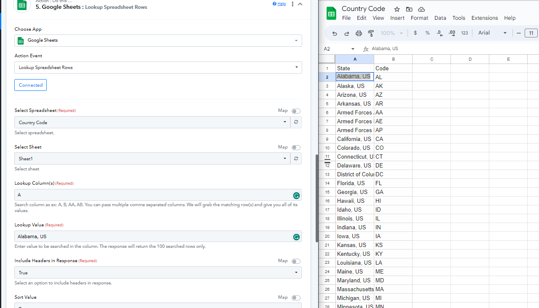
Task: Increase decimal places icon
Action: (x=452, y=33)
